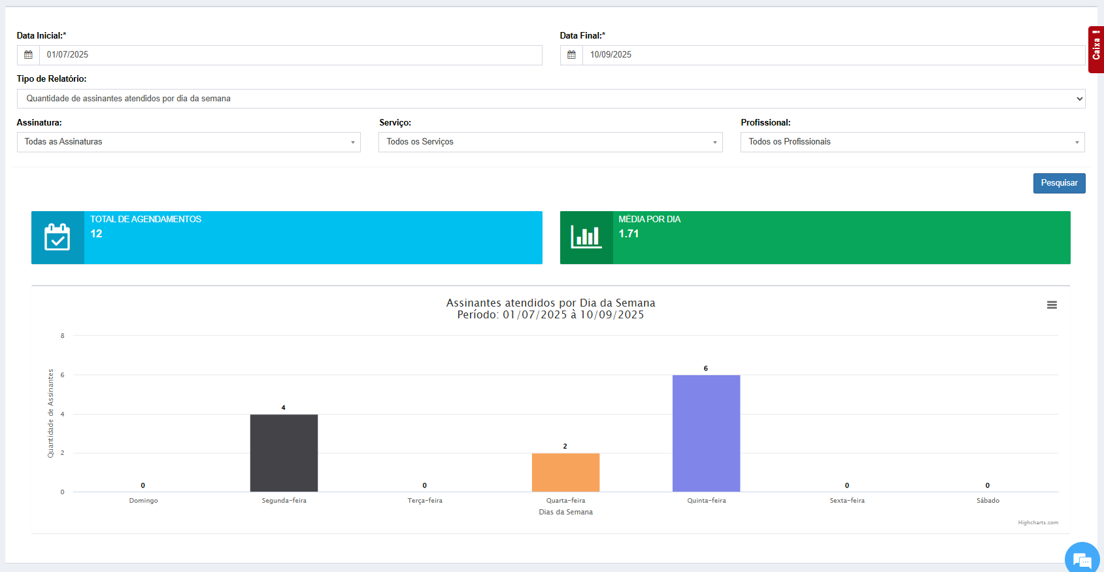Viewport: 1104px width, 572px height.
Task: Click the calendar icon for Data Inicial
Action: click(28, 55)
